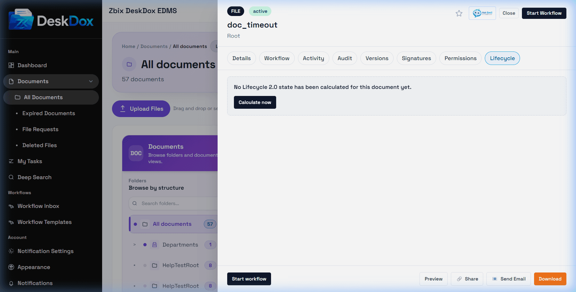Open the Permissions tab
The image size is (576, 292).
click(x=460, y=58)
